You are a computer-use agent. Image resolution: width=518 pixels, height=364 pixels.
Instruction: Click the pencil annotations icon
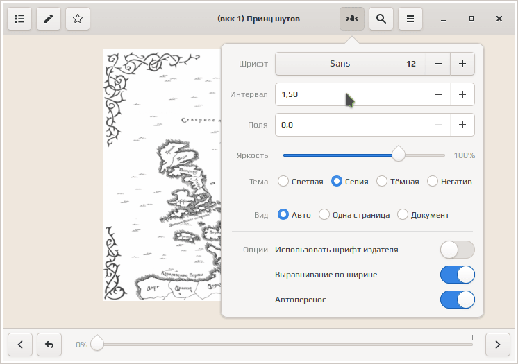tap(49, 19)
